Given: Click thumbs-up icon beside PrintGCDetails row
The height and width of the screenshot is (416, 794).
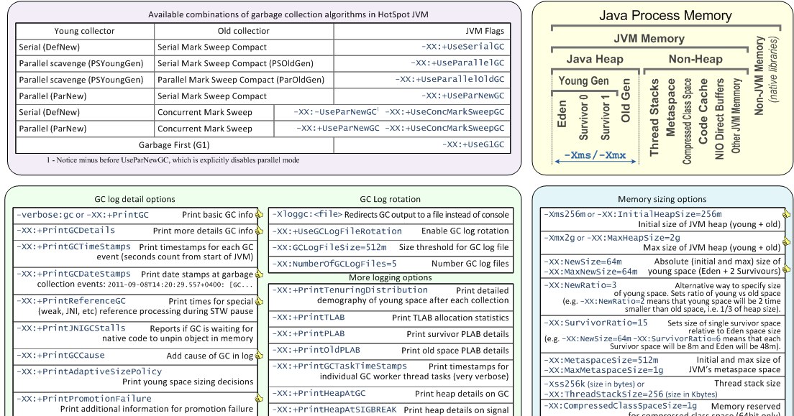Looking at the screenshot, I should (x=259, y=231).
